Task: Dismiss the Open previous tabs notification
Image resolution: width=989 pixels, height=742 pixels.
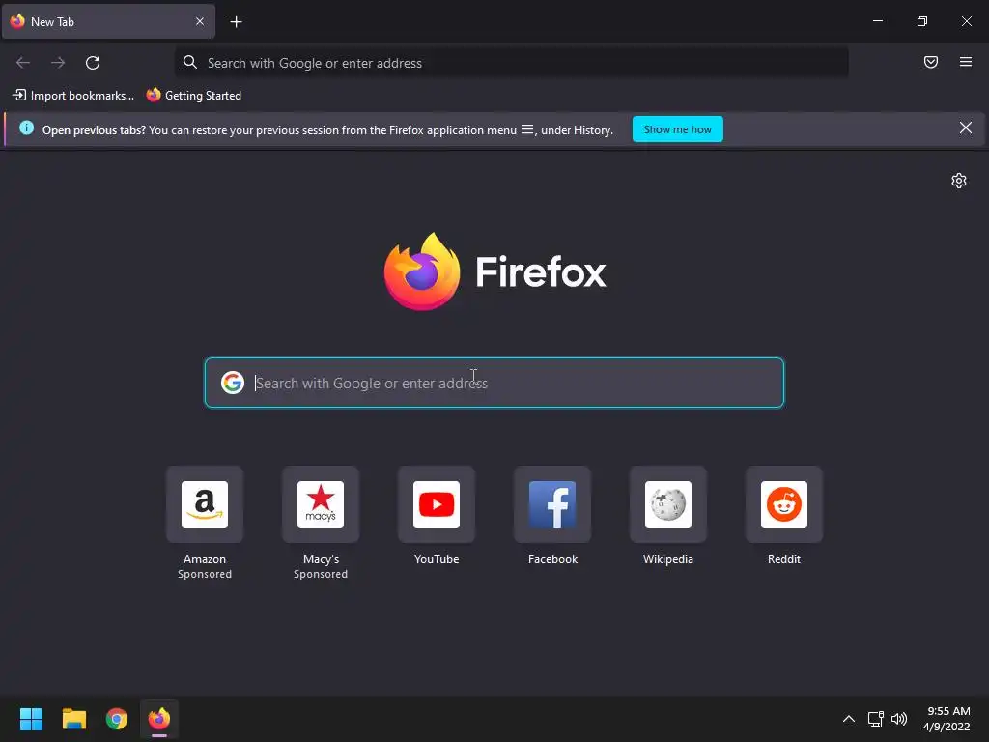Action: click(966, 128)
